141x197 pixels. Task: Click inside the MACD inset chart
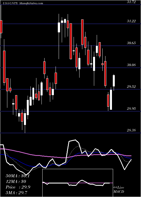click(78, 183)
